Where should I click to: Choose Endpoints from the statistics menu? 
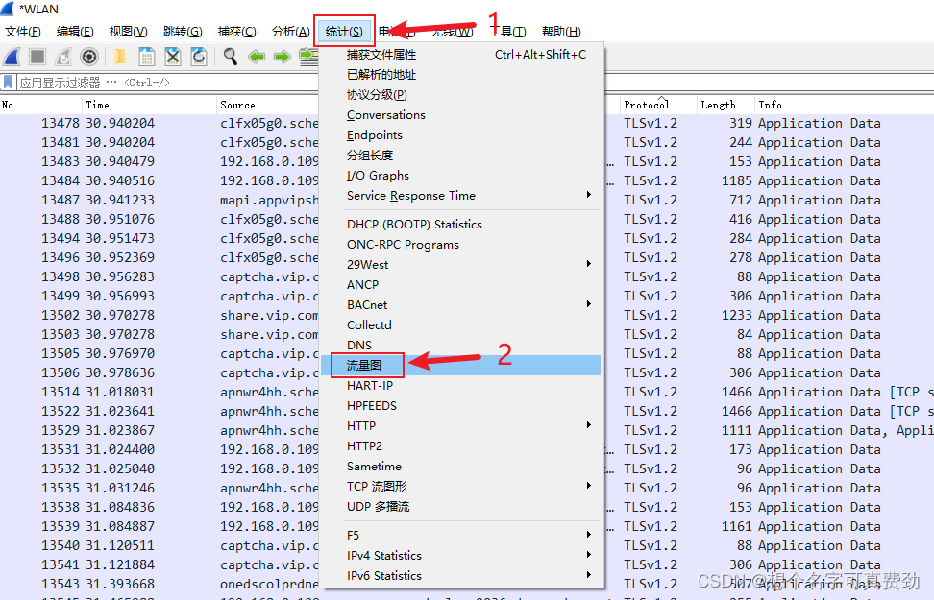pos(461,135)
